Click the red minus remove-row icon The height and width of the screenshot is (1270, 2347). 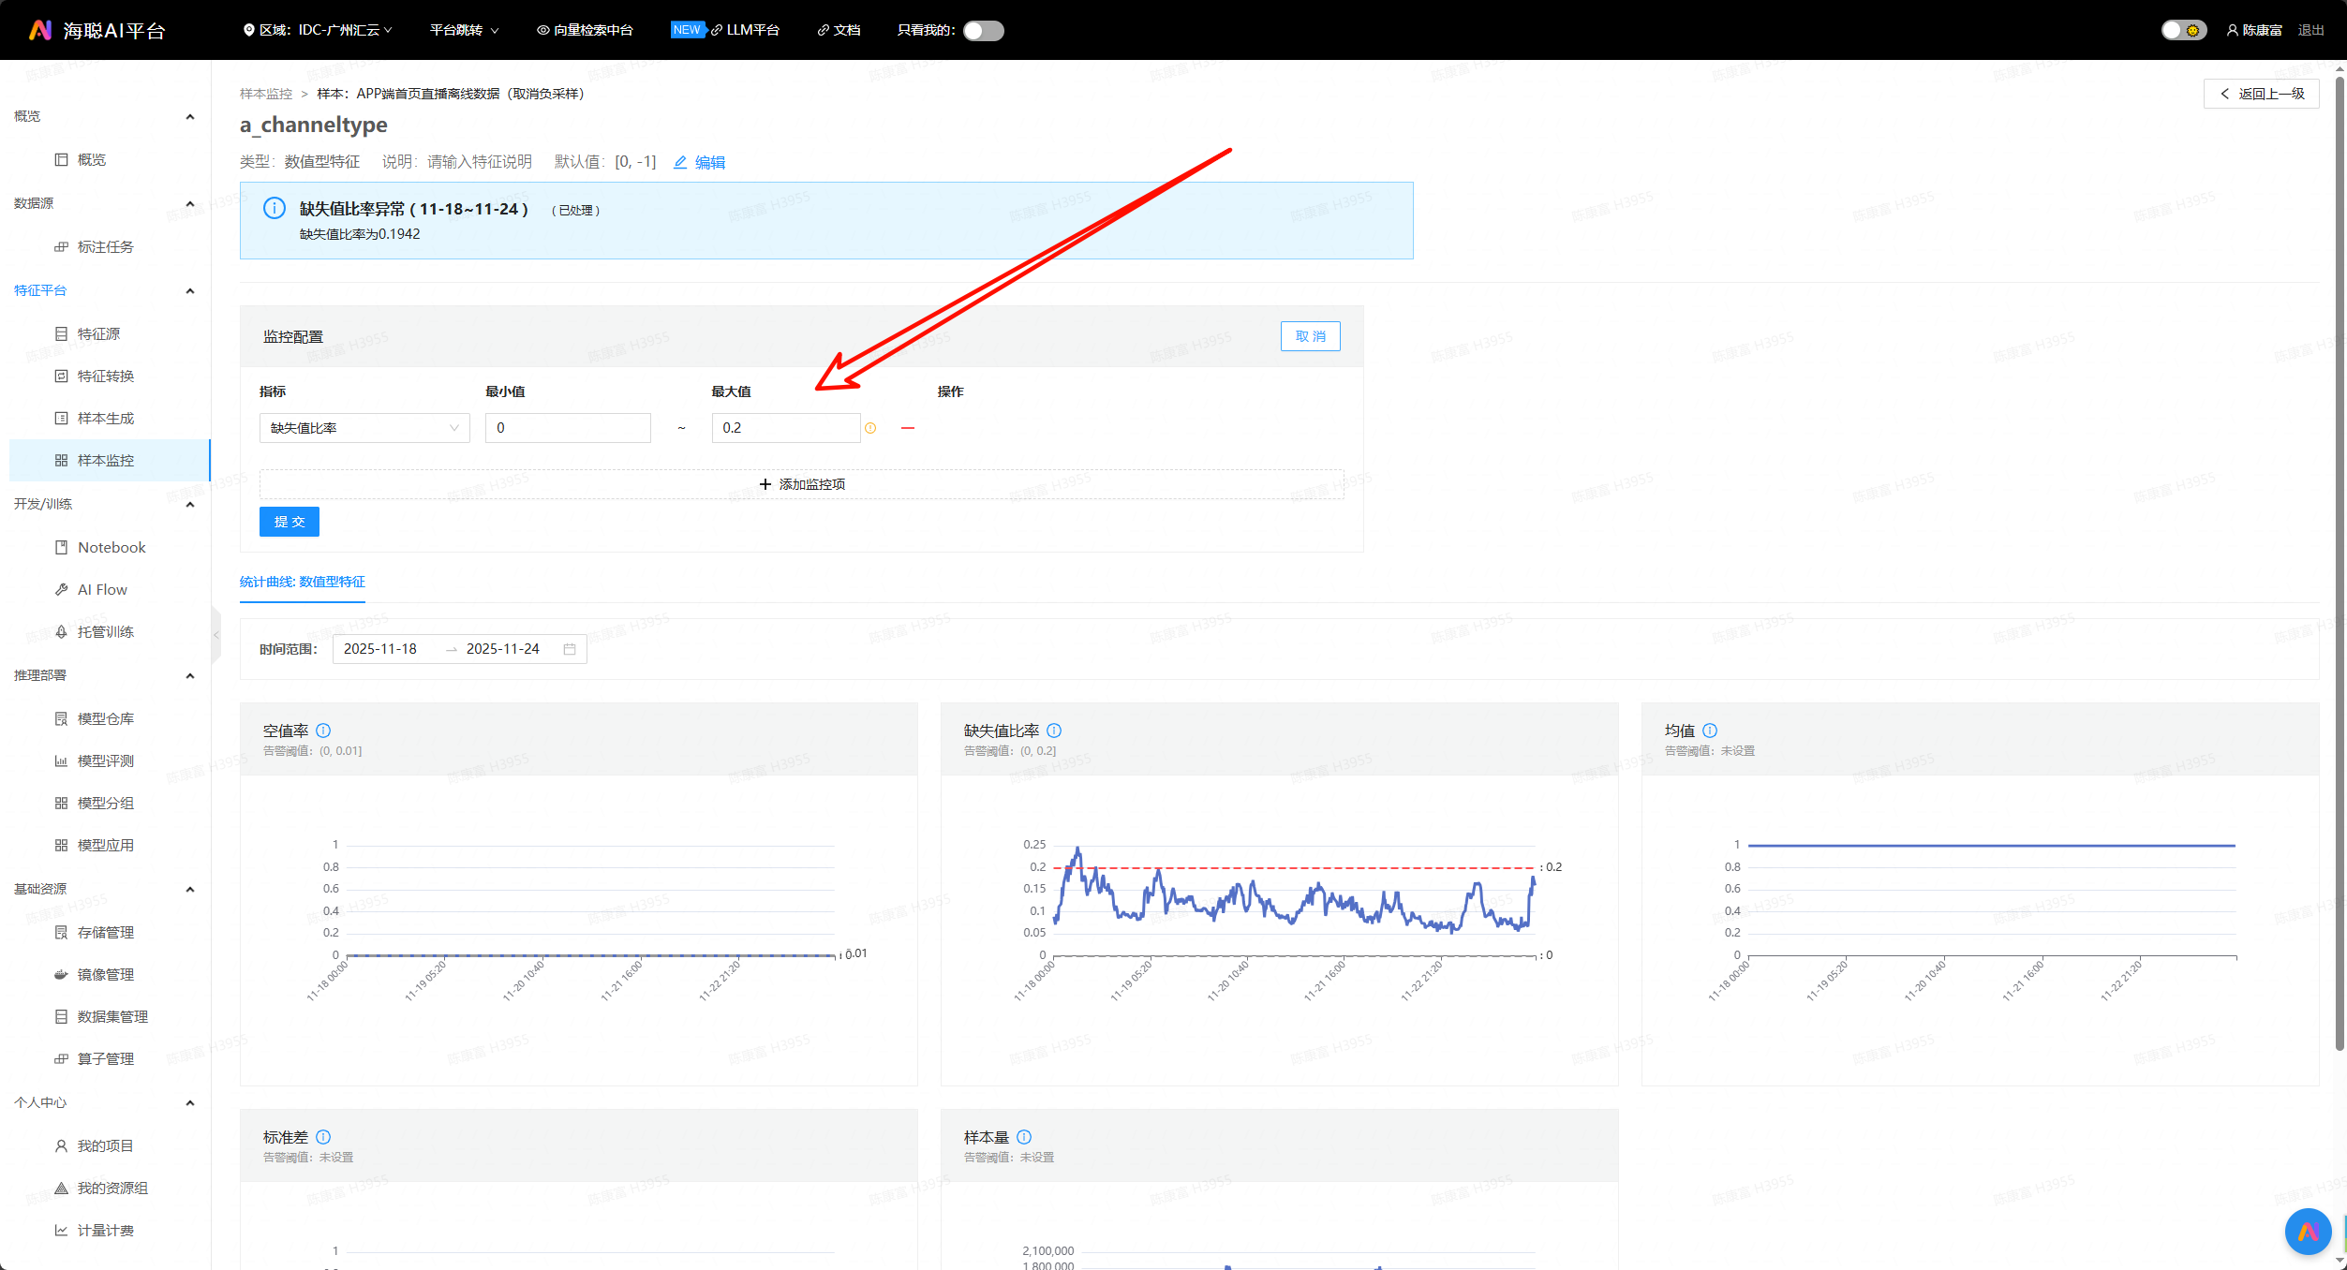click(907, 428)
